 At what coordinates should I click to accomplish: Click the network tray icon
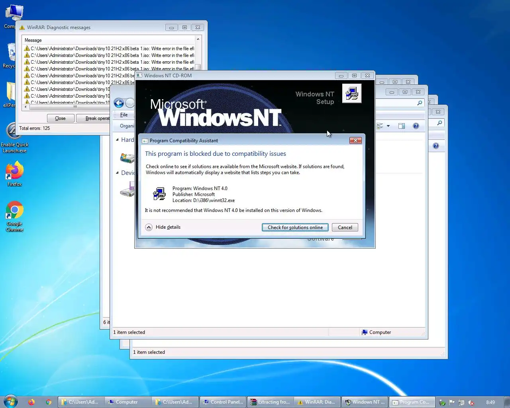[461, 402]
